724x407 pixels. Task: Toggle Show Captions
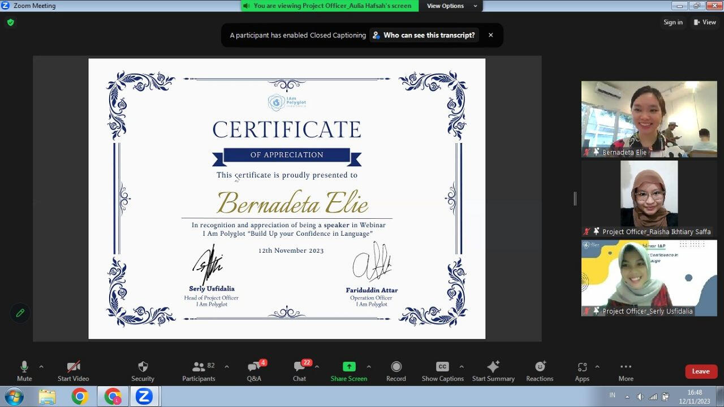coord(442,371)
